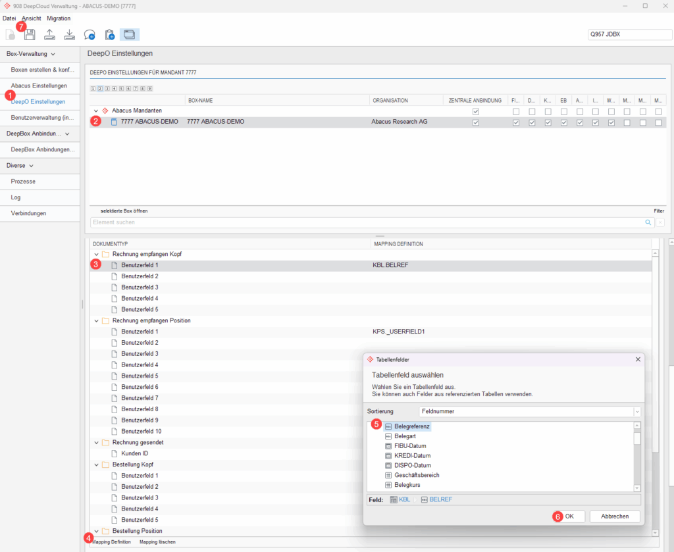Screen dimensions: 674x552
Task: Click the document type list scrollbar up arrow
Action: pyautogui.click(x=656, y=253)
